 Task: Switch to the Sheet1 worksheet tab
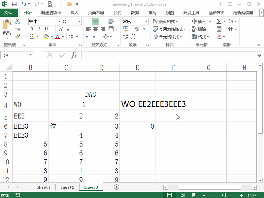(43, 187)
